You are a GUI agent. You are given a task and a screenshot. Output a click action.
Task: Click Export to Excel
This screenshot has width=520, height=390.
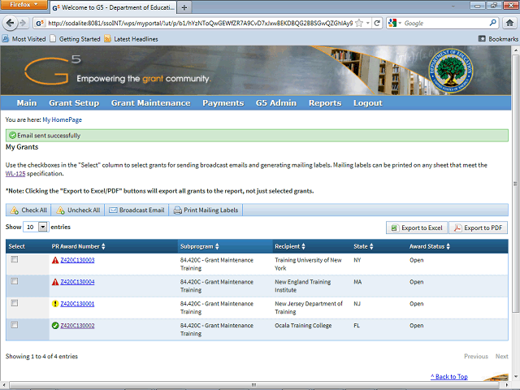click(x=417, y=227)
